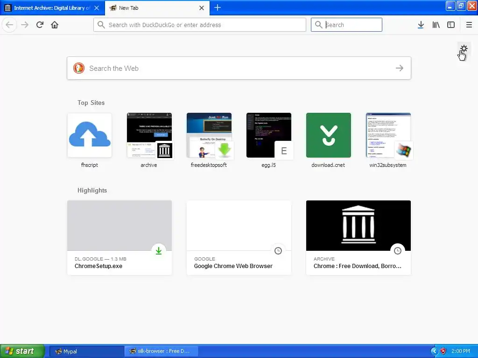Screen dimensions: 478x358
Task: Click the E badge on egg.l5 tile
Action: click(284, 151)
